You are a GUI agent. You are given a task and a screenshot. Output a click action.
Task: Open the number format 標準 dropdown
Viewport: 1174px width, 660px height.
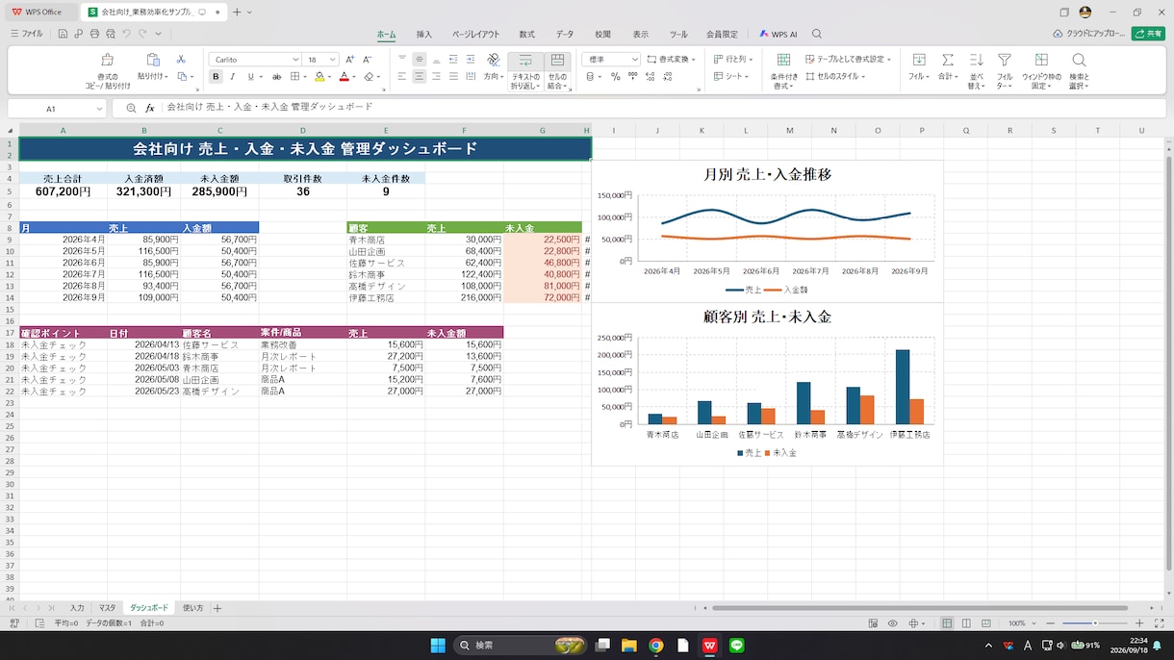point(634,60)
